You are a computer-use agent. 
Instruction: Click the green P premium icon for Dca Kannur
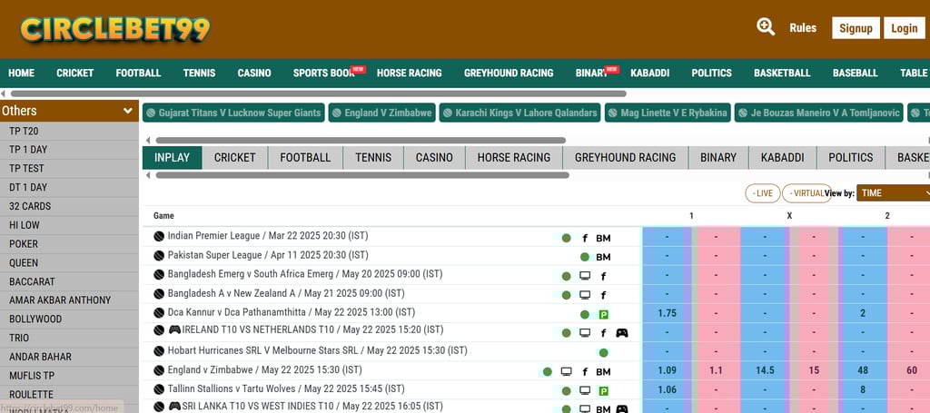coord(604,315)
